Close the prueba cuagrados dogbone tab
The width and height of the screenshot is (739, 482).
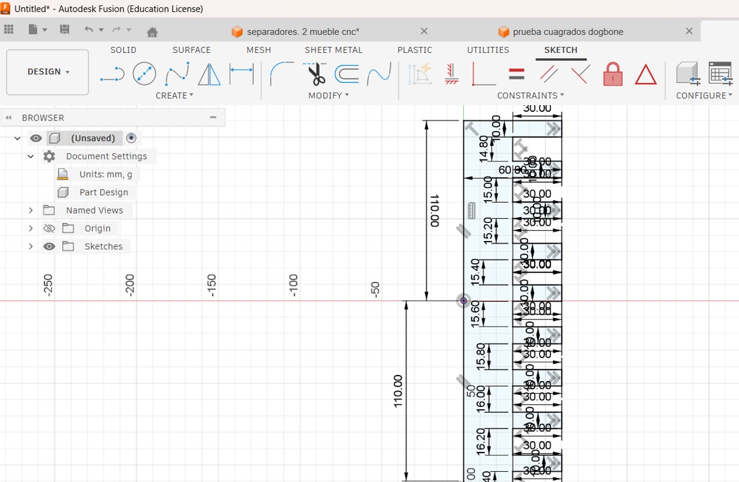(x=689, y=31)
